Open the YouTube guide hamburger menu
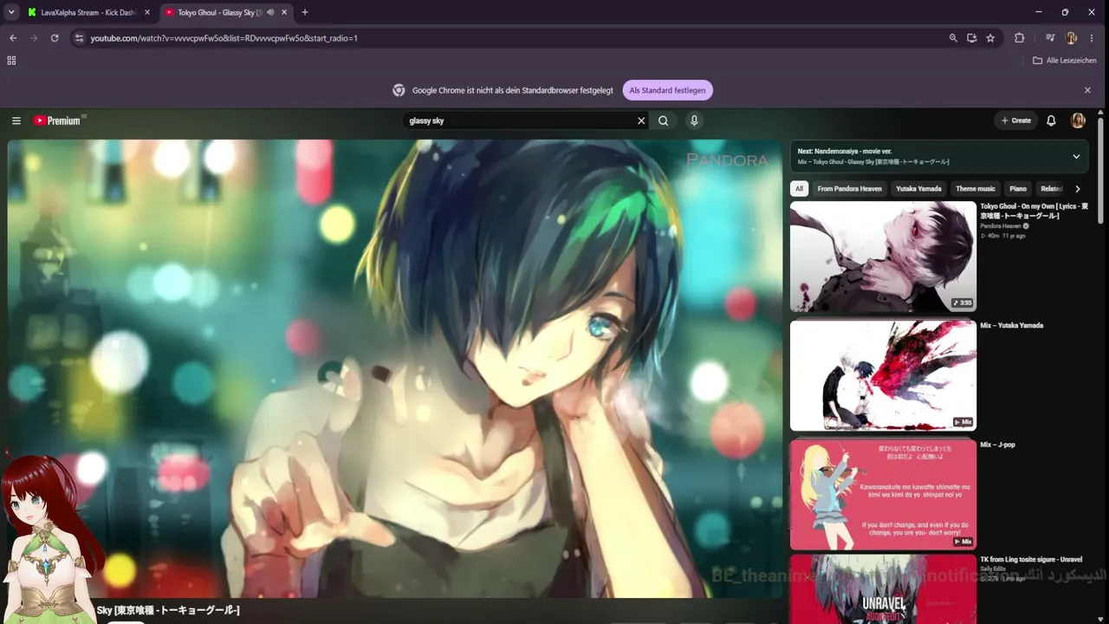 (16, 120)
